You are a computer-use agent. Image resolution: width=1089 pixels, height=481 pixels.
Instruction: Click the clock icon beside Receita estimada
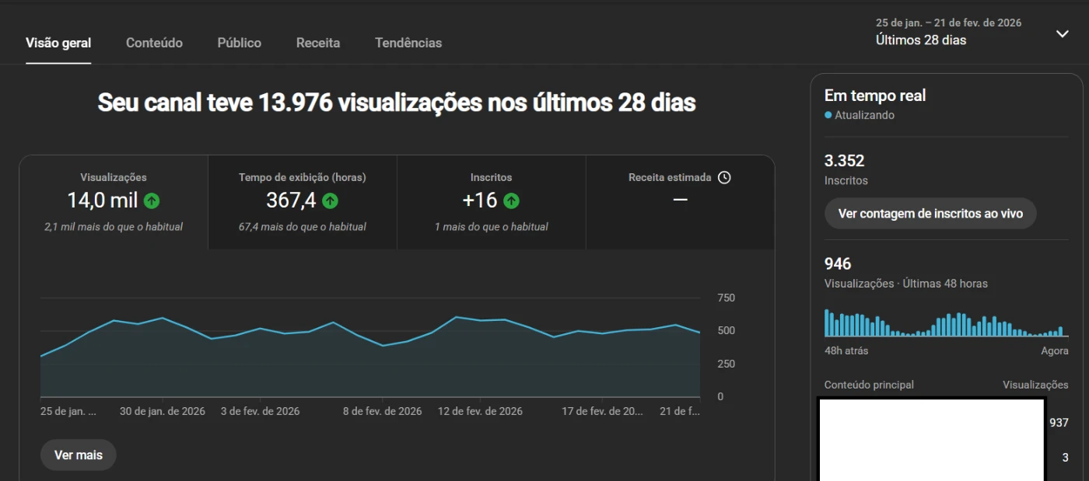pos(724,177)
